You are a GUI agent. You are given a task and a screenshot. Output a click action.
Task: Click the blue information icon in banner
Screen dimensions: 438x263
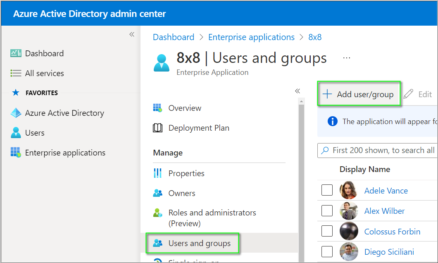(332, 121)
